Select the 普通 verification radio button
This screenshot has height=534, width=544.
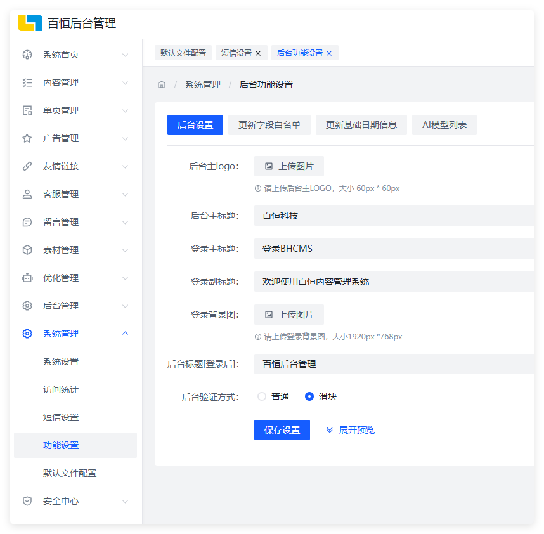pos(262,396)
